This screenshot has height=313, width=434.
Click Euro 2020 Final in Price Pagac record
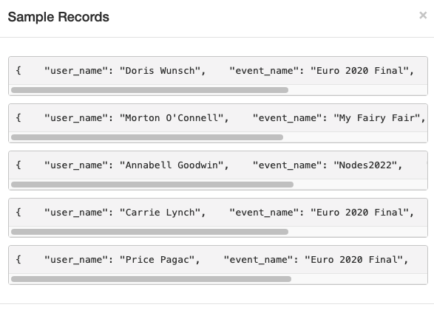(354, 260)
